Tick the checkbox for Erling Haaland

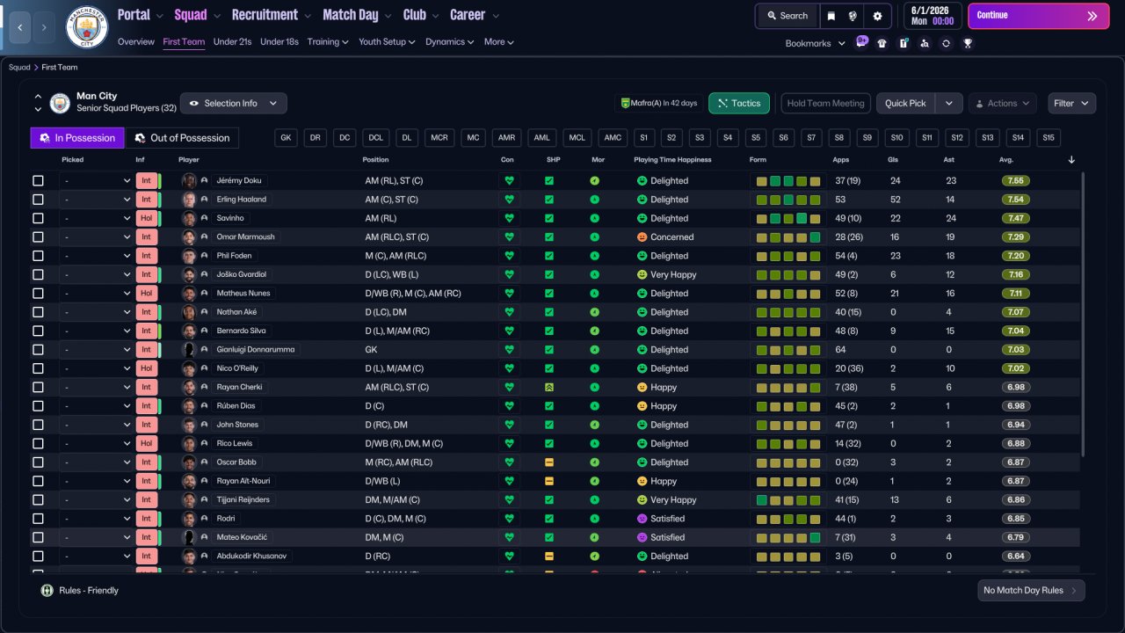click(38, 200)
